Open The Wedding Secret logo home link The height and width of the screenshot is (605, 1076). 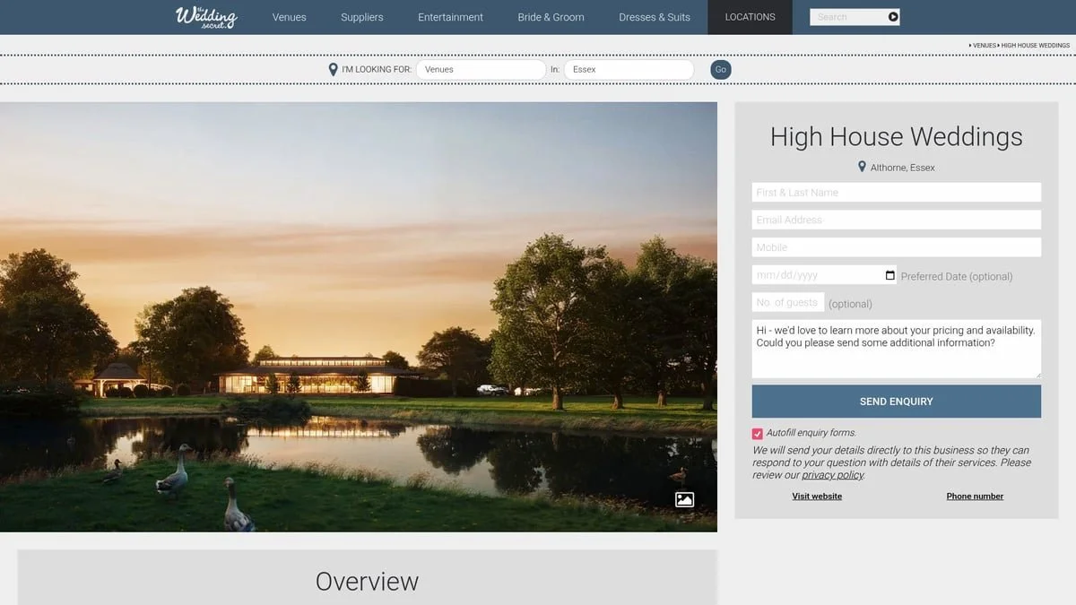[x=206, y=17]
